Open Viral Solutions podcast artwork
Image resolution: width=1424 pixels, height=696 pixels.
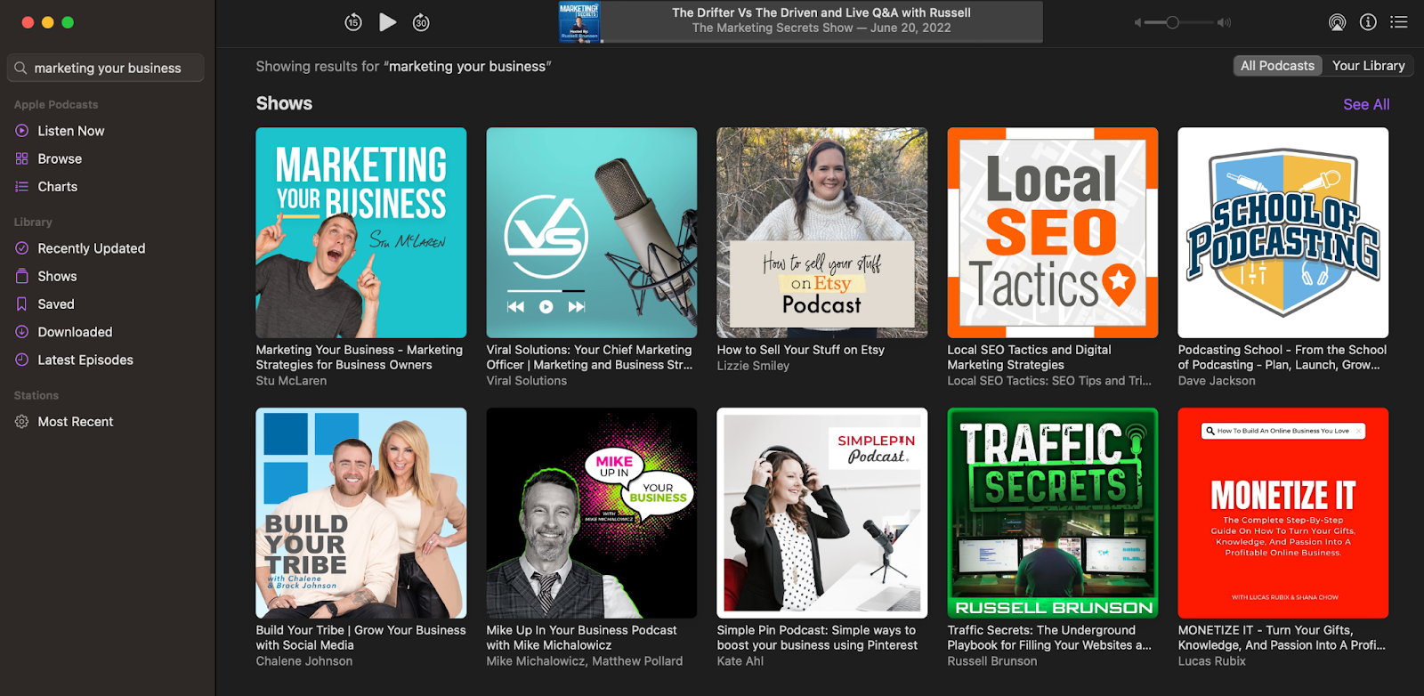click(592, 232)
